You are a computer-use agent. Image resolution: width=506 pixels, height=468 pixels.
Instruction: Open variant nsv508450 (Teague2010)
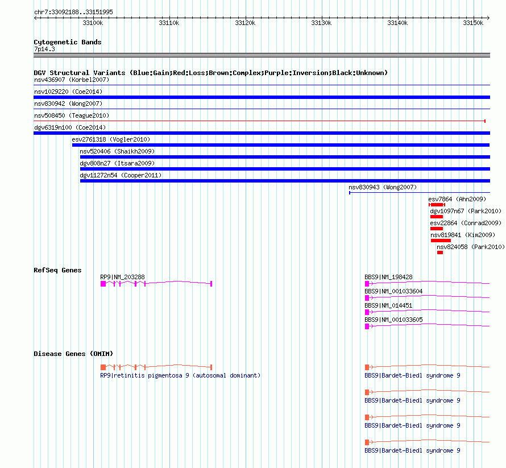72,115
